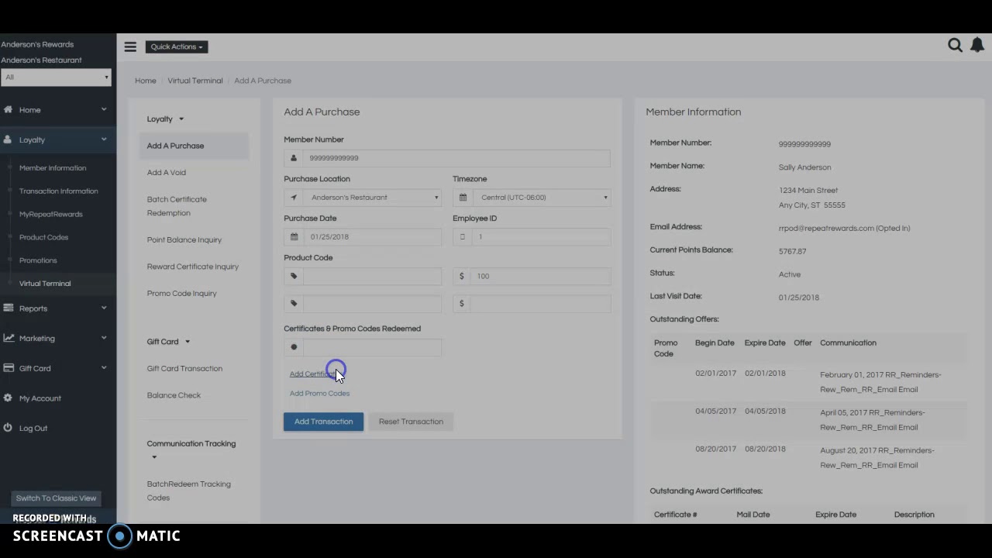Click the Log Out power icon
This screenshot has height=558, width=992.
(x=8, y=428)
